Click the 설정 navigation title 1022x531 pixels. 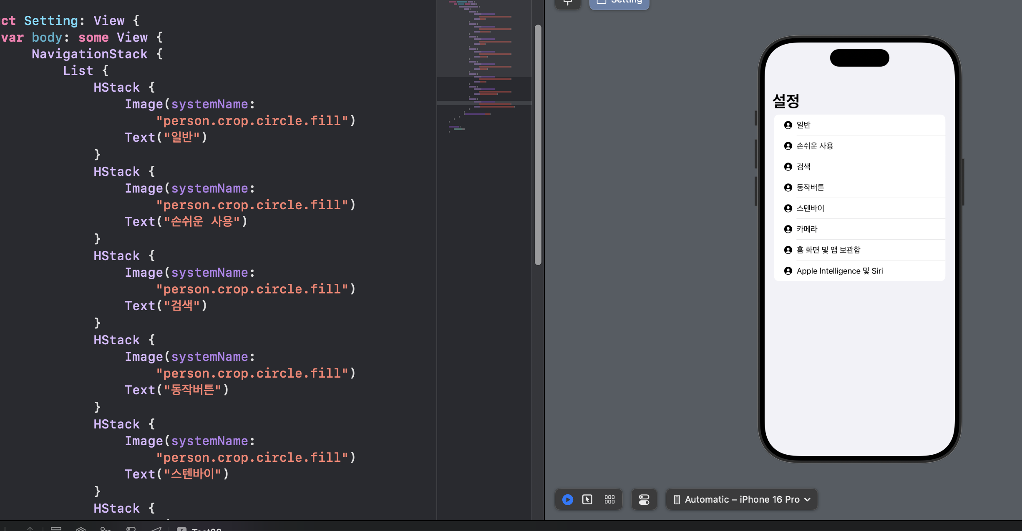786,101
